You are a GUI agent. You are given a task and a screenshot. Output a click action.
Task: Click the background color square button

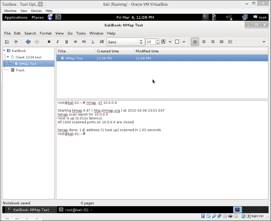(x=177, y=42)
